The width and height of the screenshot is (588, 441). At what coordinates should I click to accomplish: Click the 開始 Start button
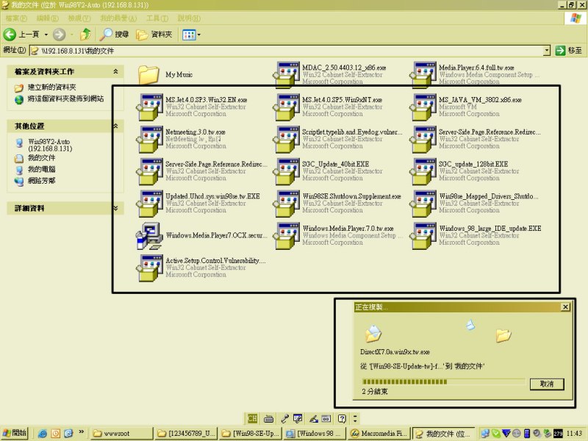(15, 433)
